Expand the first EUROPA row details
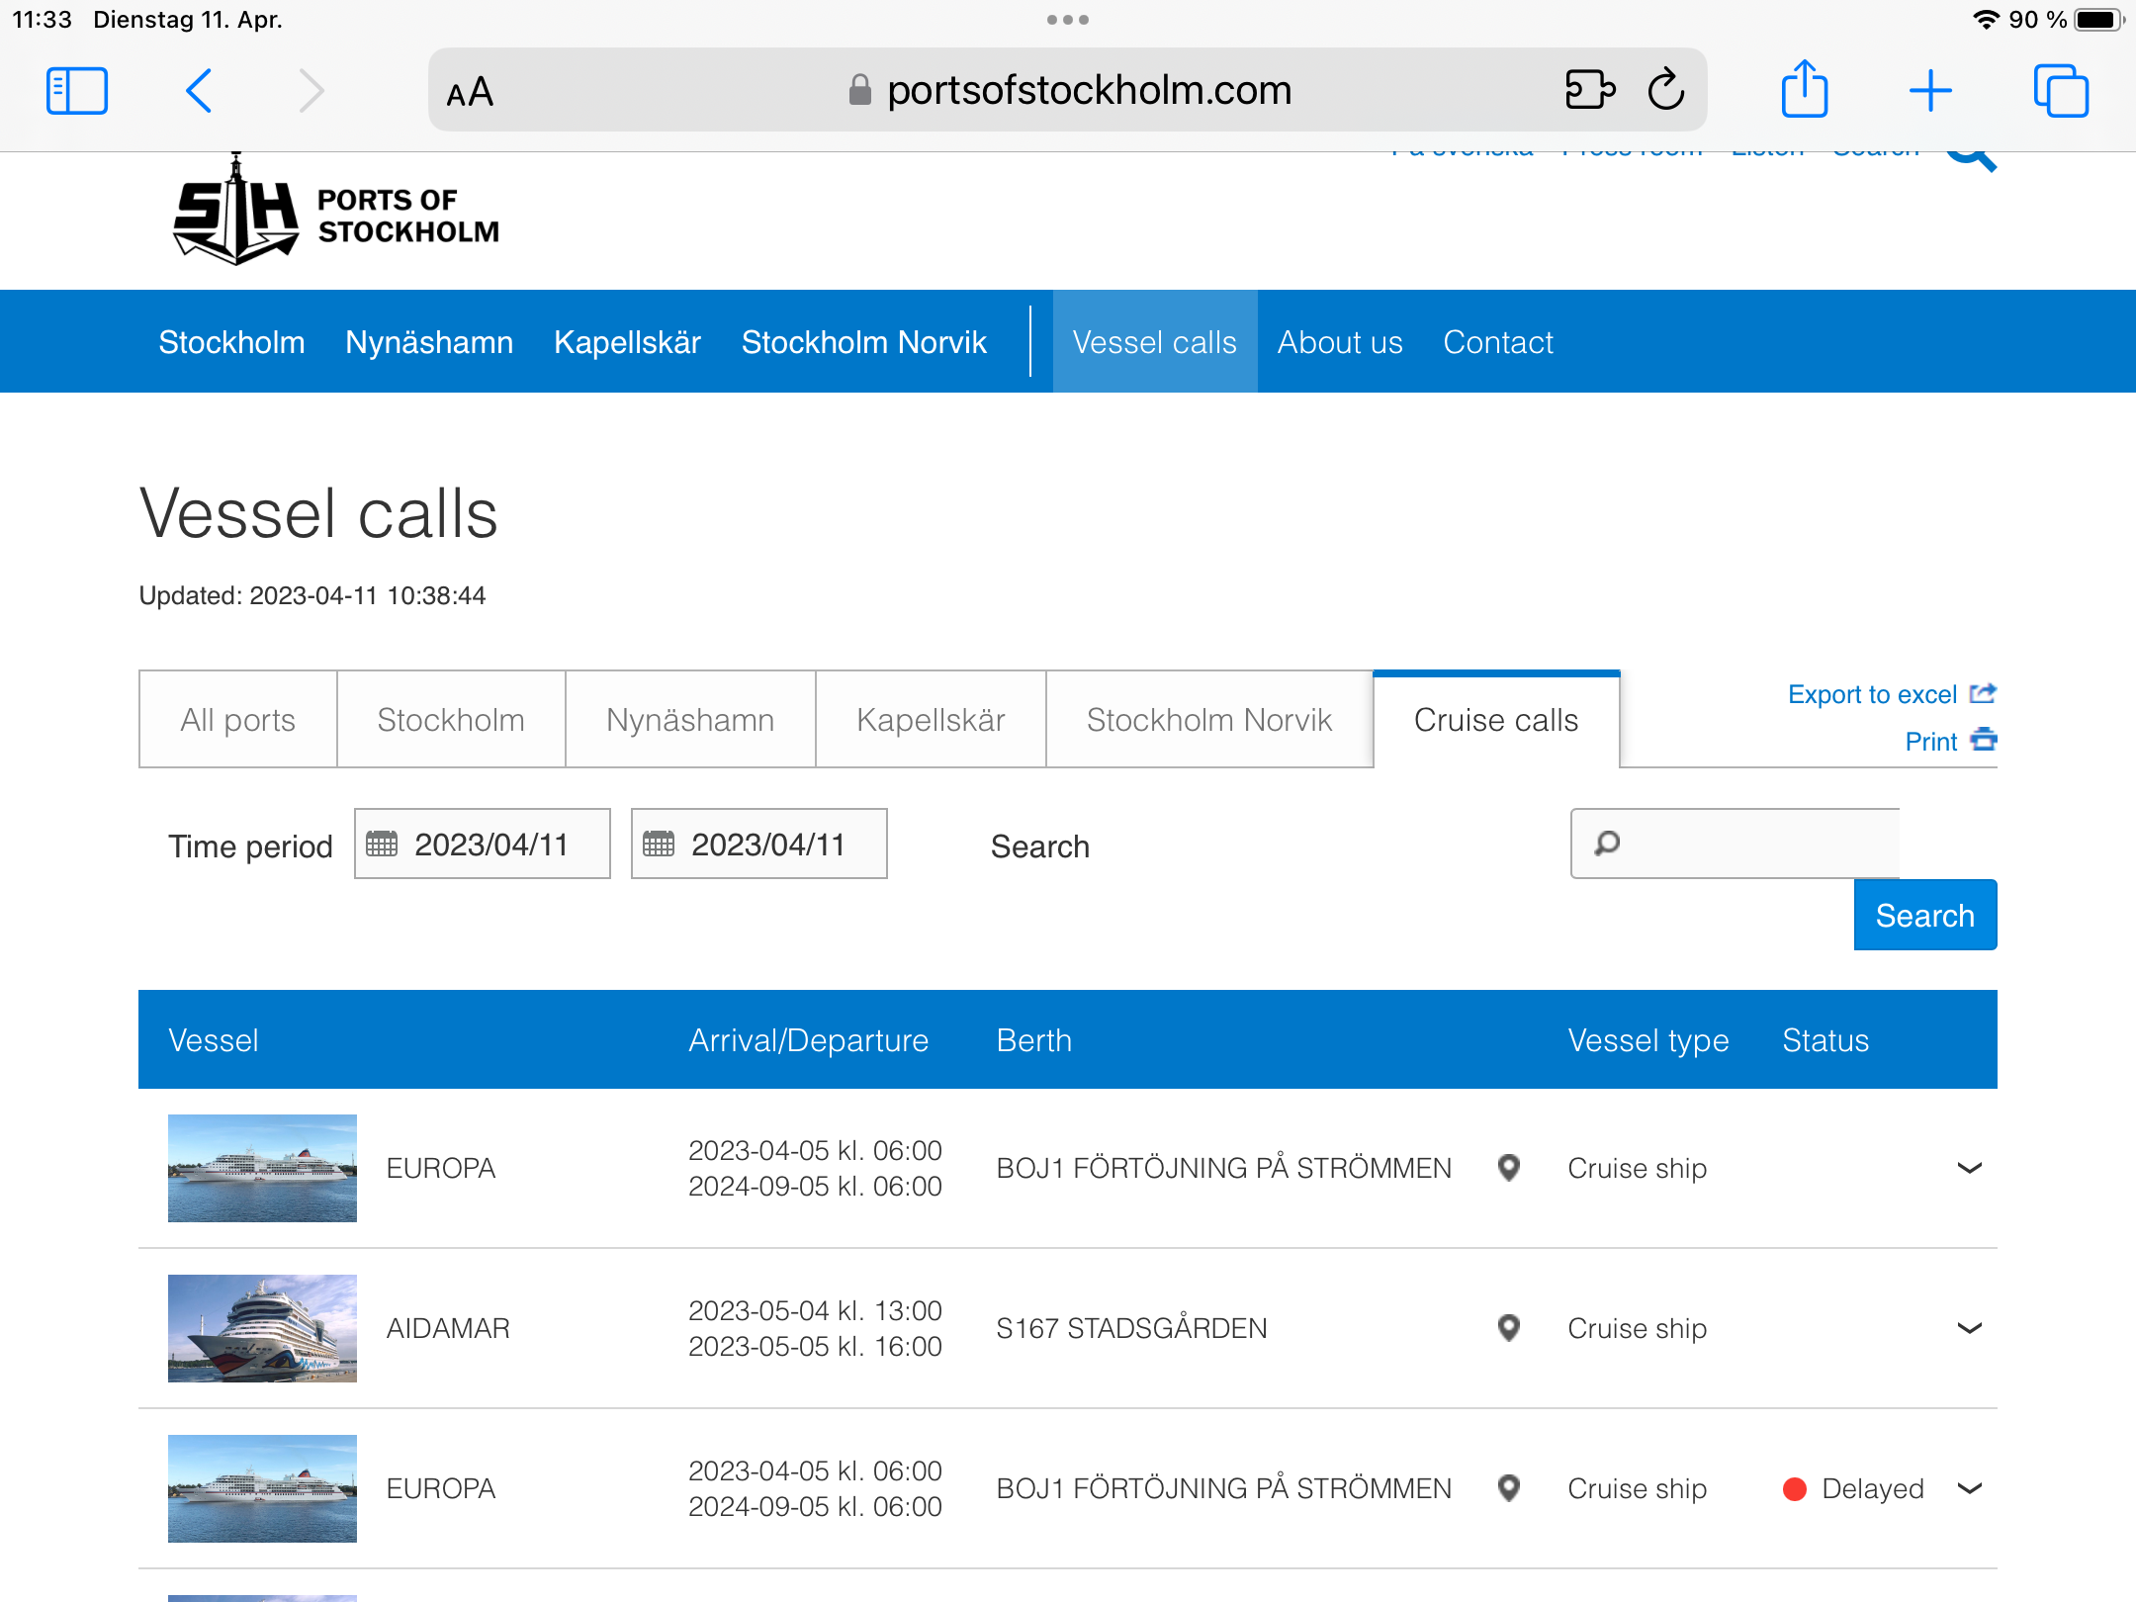The height and width of the screenshot is (1602, 2136). tap(1969, 1168)
